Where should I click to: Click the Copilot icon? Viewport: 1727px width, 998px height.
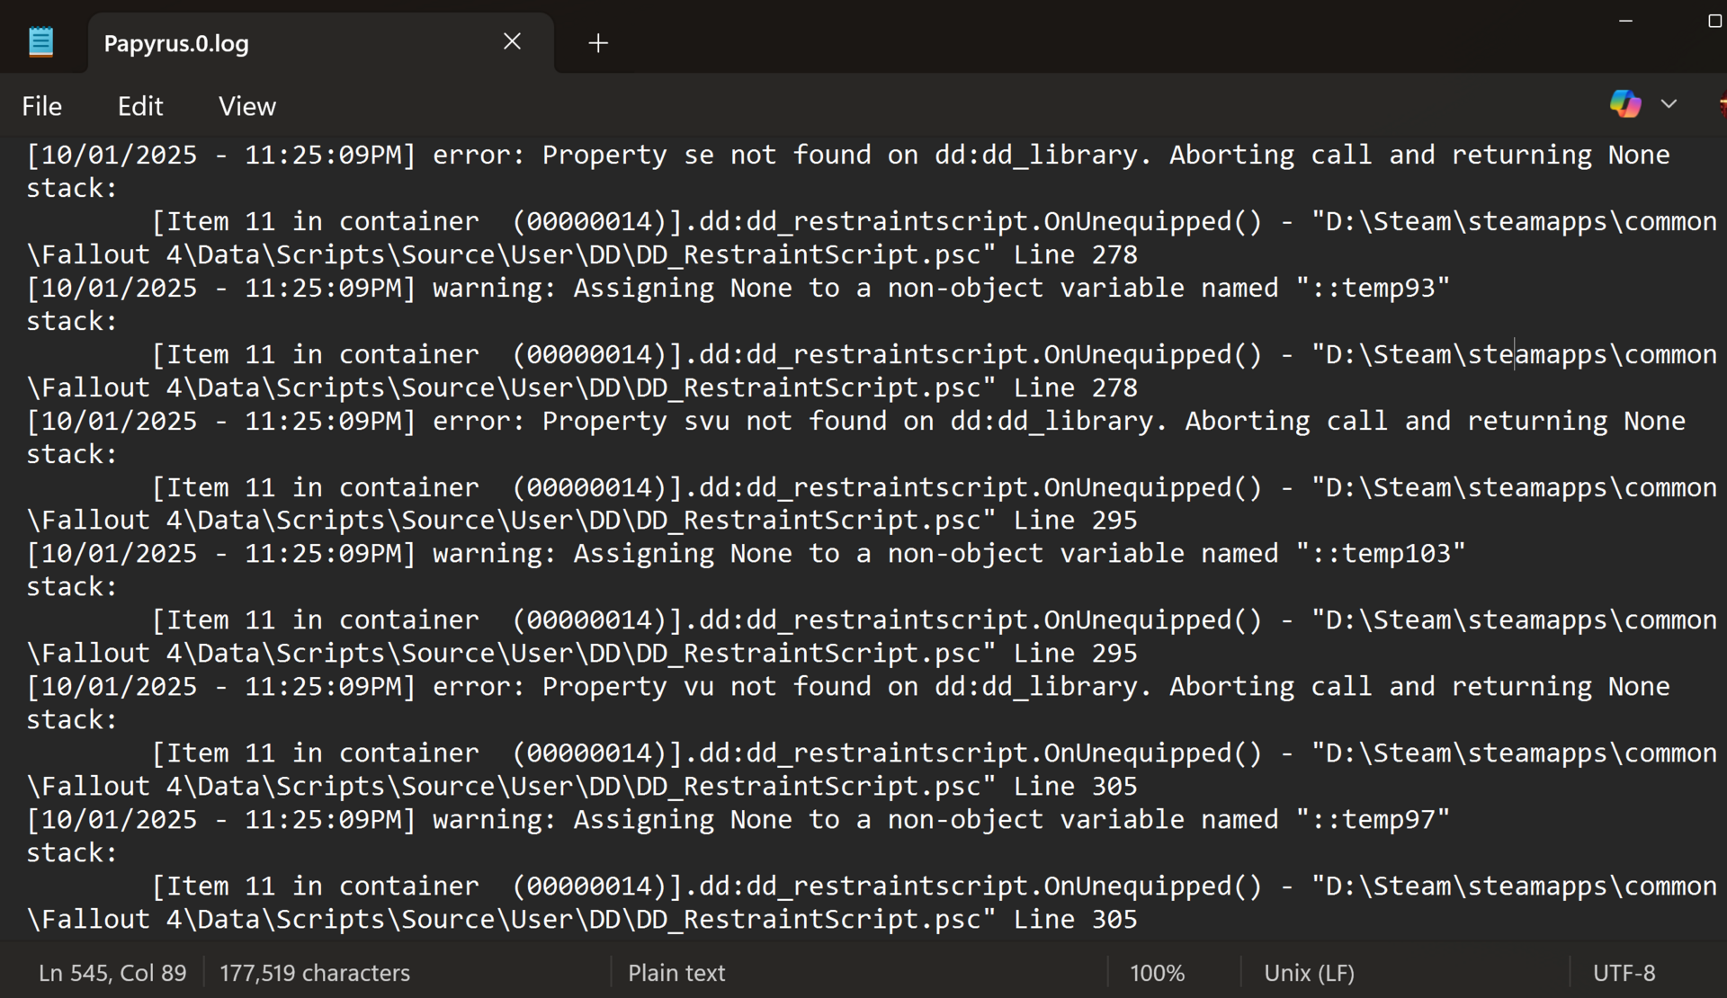pos(1625,104)
